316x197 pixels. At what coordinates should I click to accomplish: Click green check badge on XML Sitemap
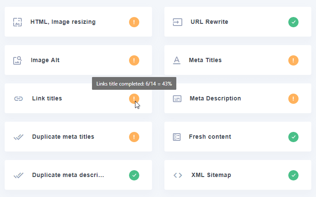[x=293, y=175]
